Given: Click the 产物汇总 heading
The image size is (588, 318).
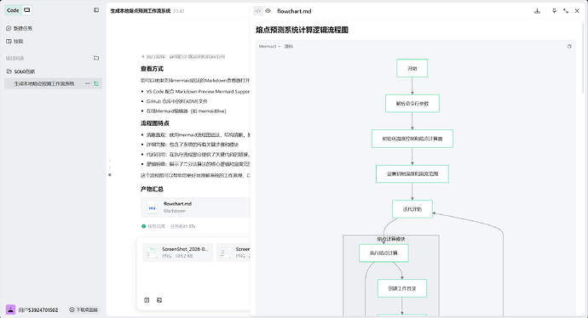Looking at the screenshot, I should tap(152, 189).
